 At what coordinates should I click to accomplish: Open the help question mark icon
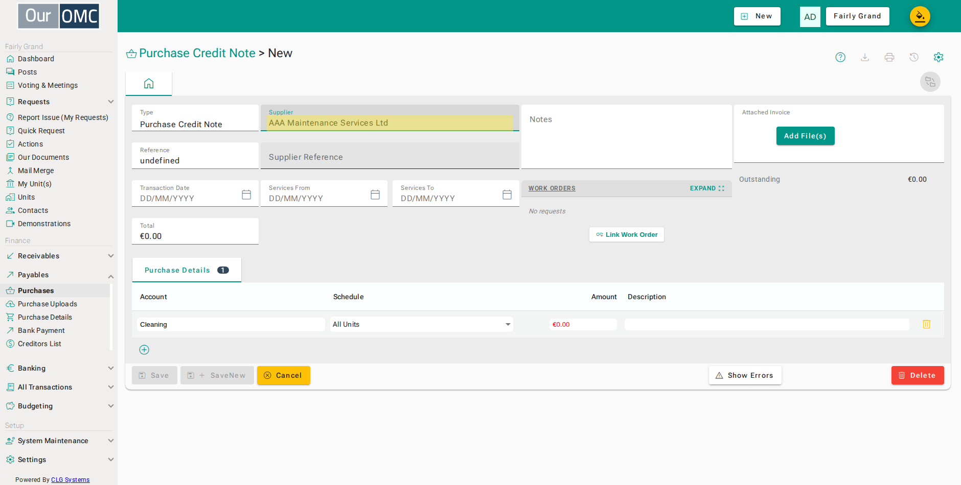(x=840, y=57)
